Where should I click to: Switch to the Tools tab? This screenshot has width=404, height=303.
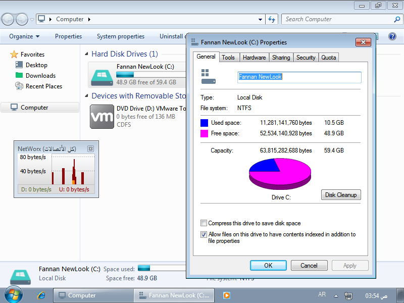(228, 58)
